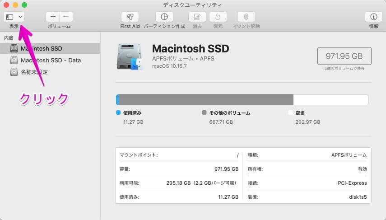Image resolution: width=386 pixels, height=220 pixels.
Task: Click the 所有権 有効 value
Action: 362,169
